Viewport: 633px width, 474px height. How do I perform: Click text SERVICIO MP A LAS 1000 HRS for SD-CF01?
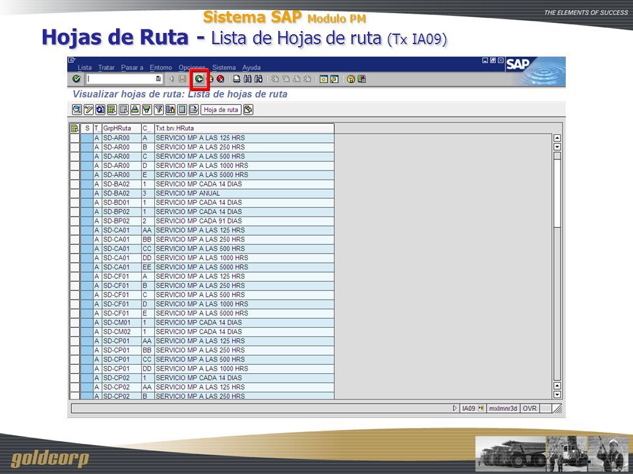pyautogui.click(x=202, y=304)
